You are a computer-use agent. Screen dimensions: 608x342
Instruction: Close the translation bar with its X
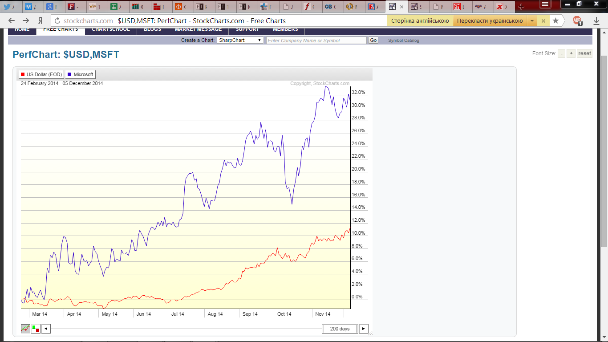pyautogui.click(x=543, y=21)
